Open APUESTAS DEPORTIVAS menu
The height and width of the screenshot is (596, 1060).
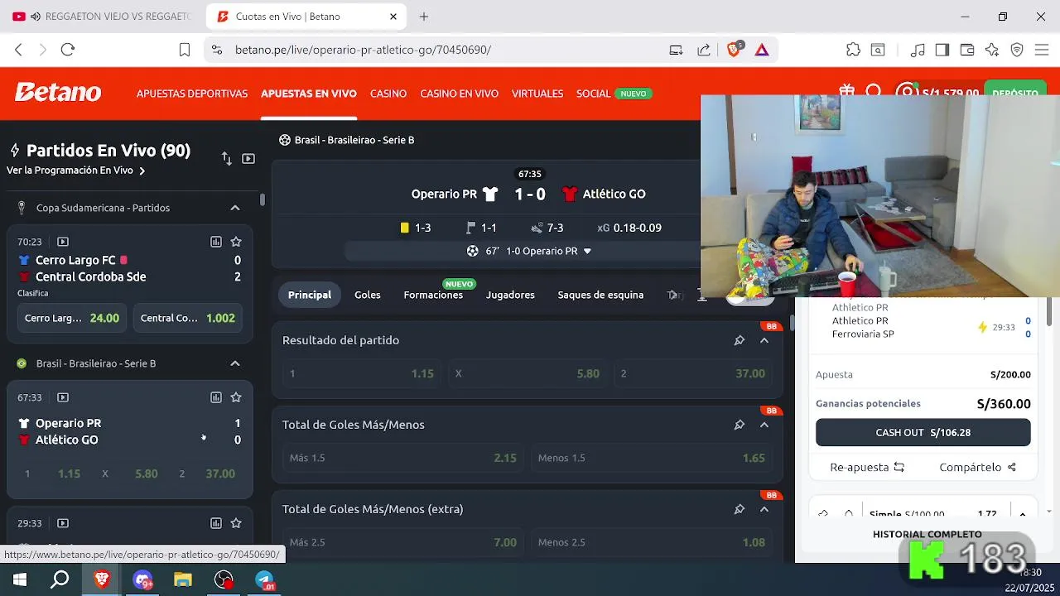click(x=192, y=94)
